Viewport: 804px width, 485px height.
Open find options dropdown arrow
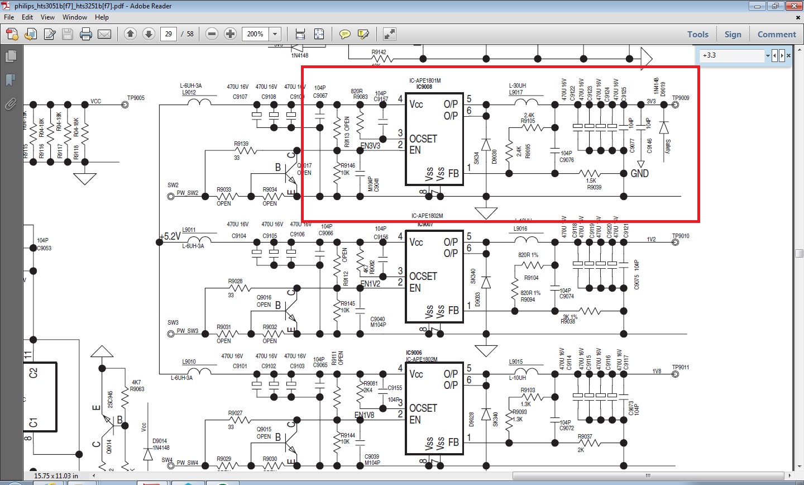coord(768,56)
